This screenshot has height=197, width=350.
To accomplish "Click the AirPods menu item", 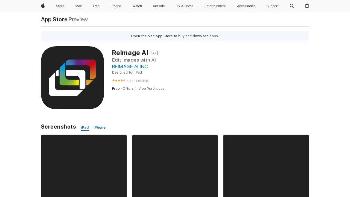I will pos(159,6).
